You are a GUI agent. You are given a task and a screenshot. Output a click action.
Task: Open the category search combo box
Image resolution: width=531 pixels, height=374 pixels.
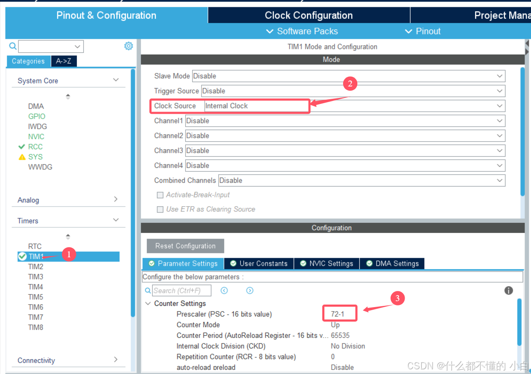pos(51,46)
